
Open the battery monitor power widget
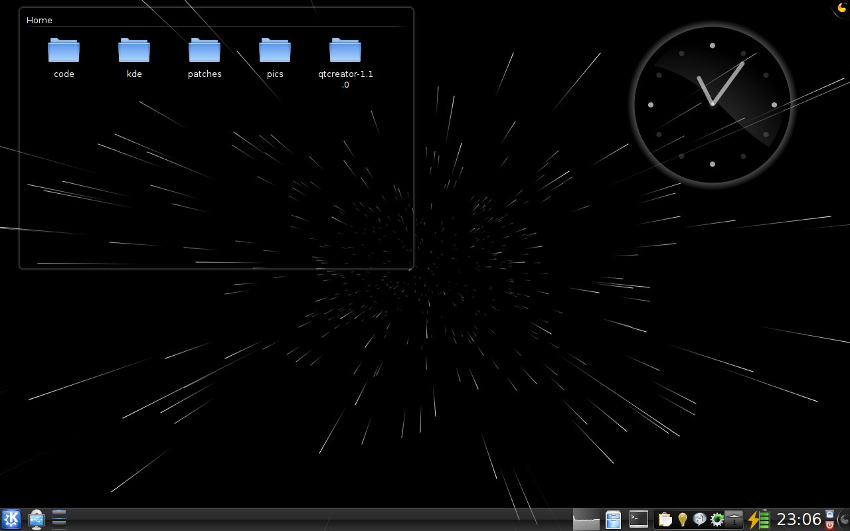758,519
